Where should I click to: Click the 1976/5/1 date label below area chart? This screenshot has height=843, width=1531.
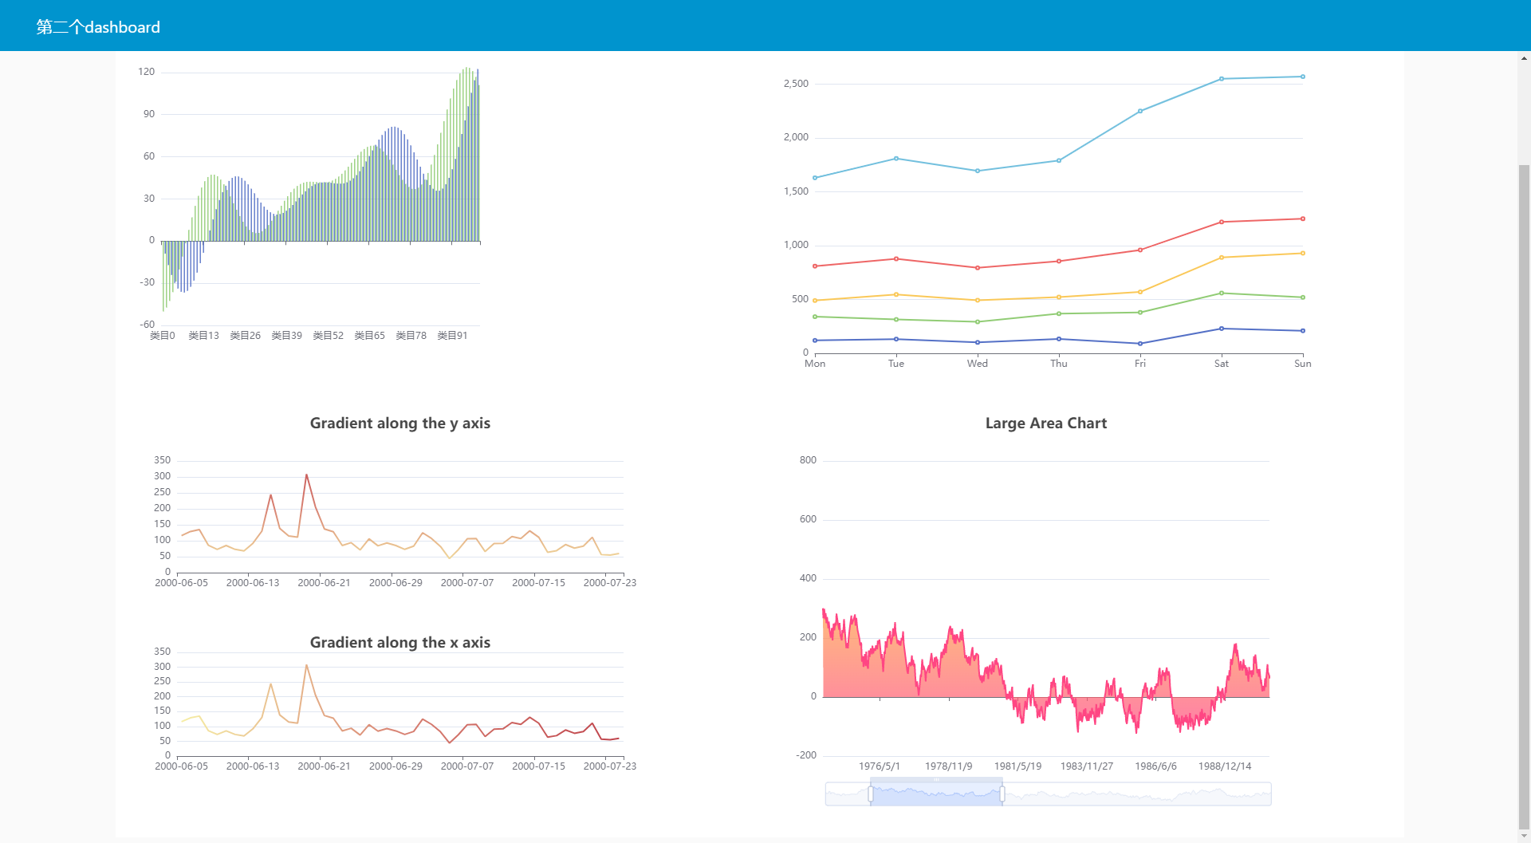pyautogui.click(x=880, y=766)
